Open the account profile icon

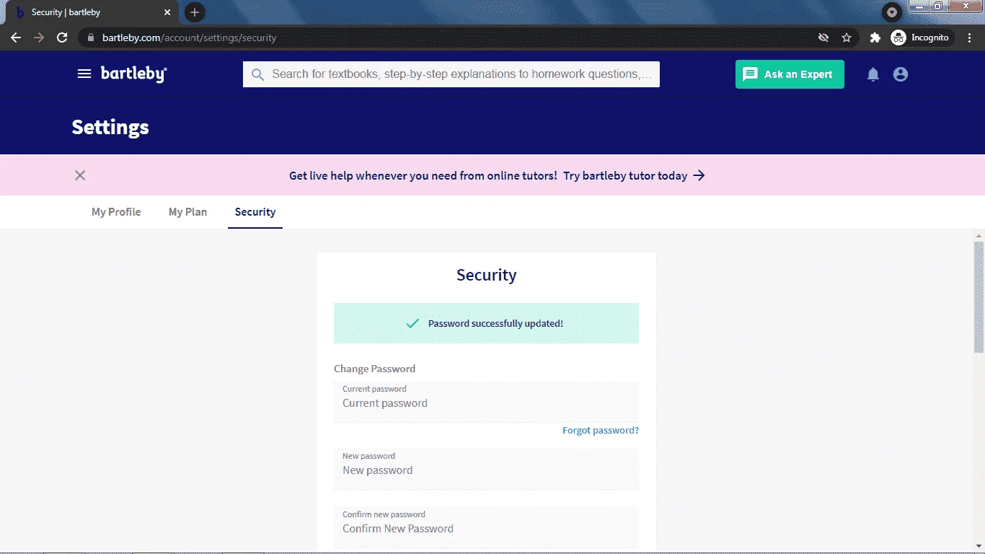tap(901, 74)
